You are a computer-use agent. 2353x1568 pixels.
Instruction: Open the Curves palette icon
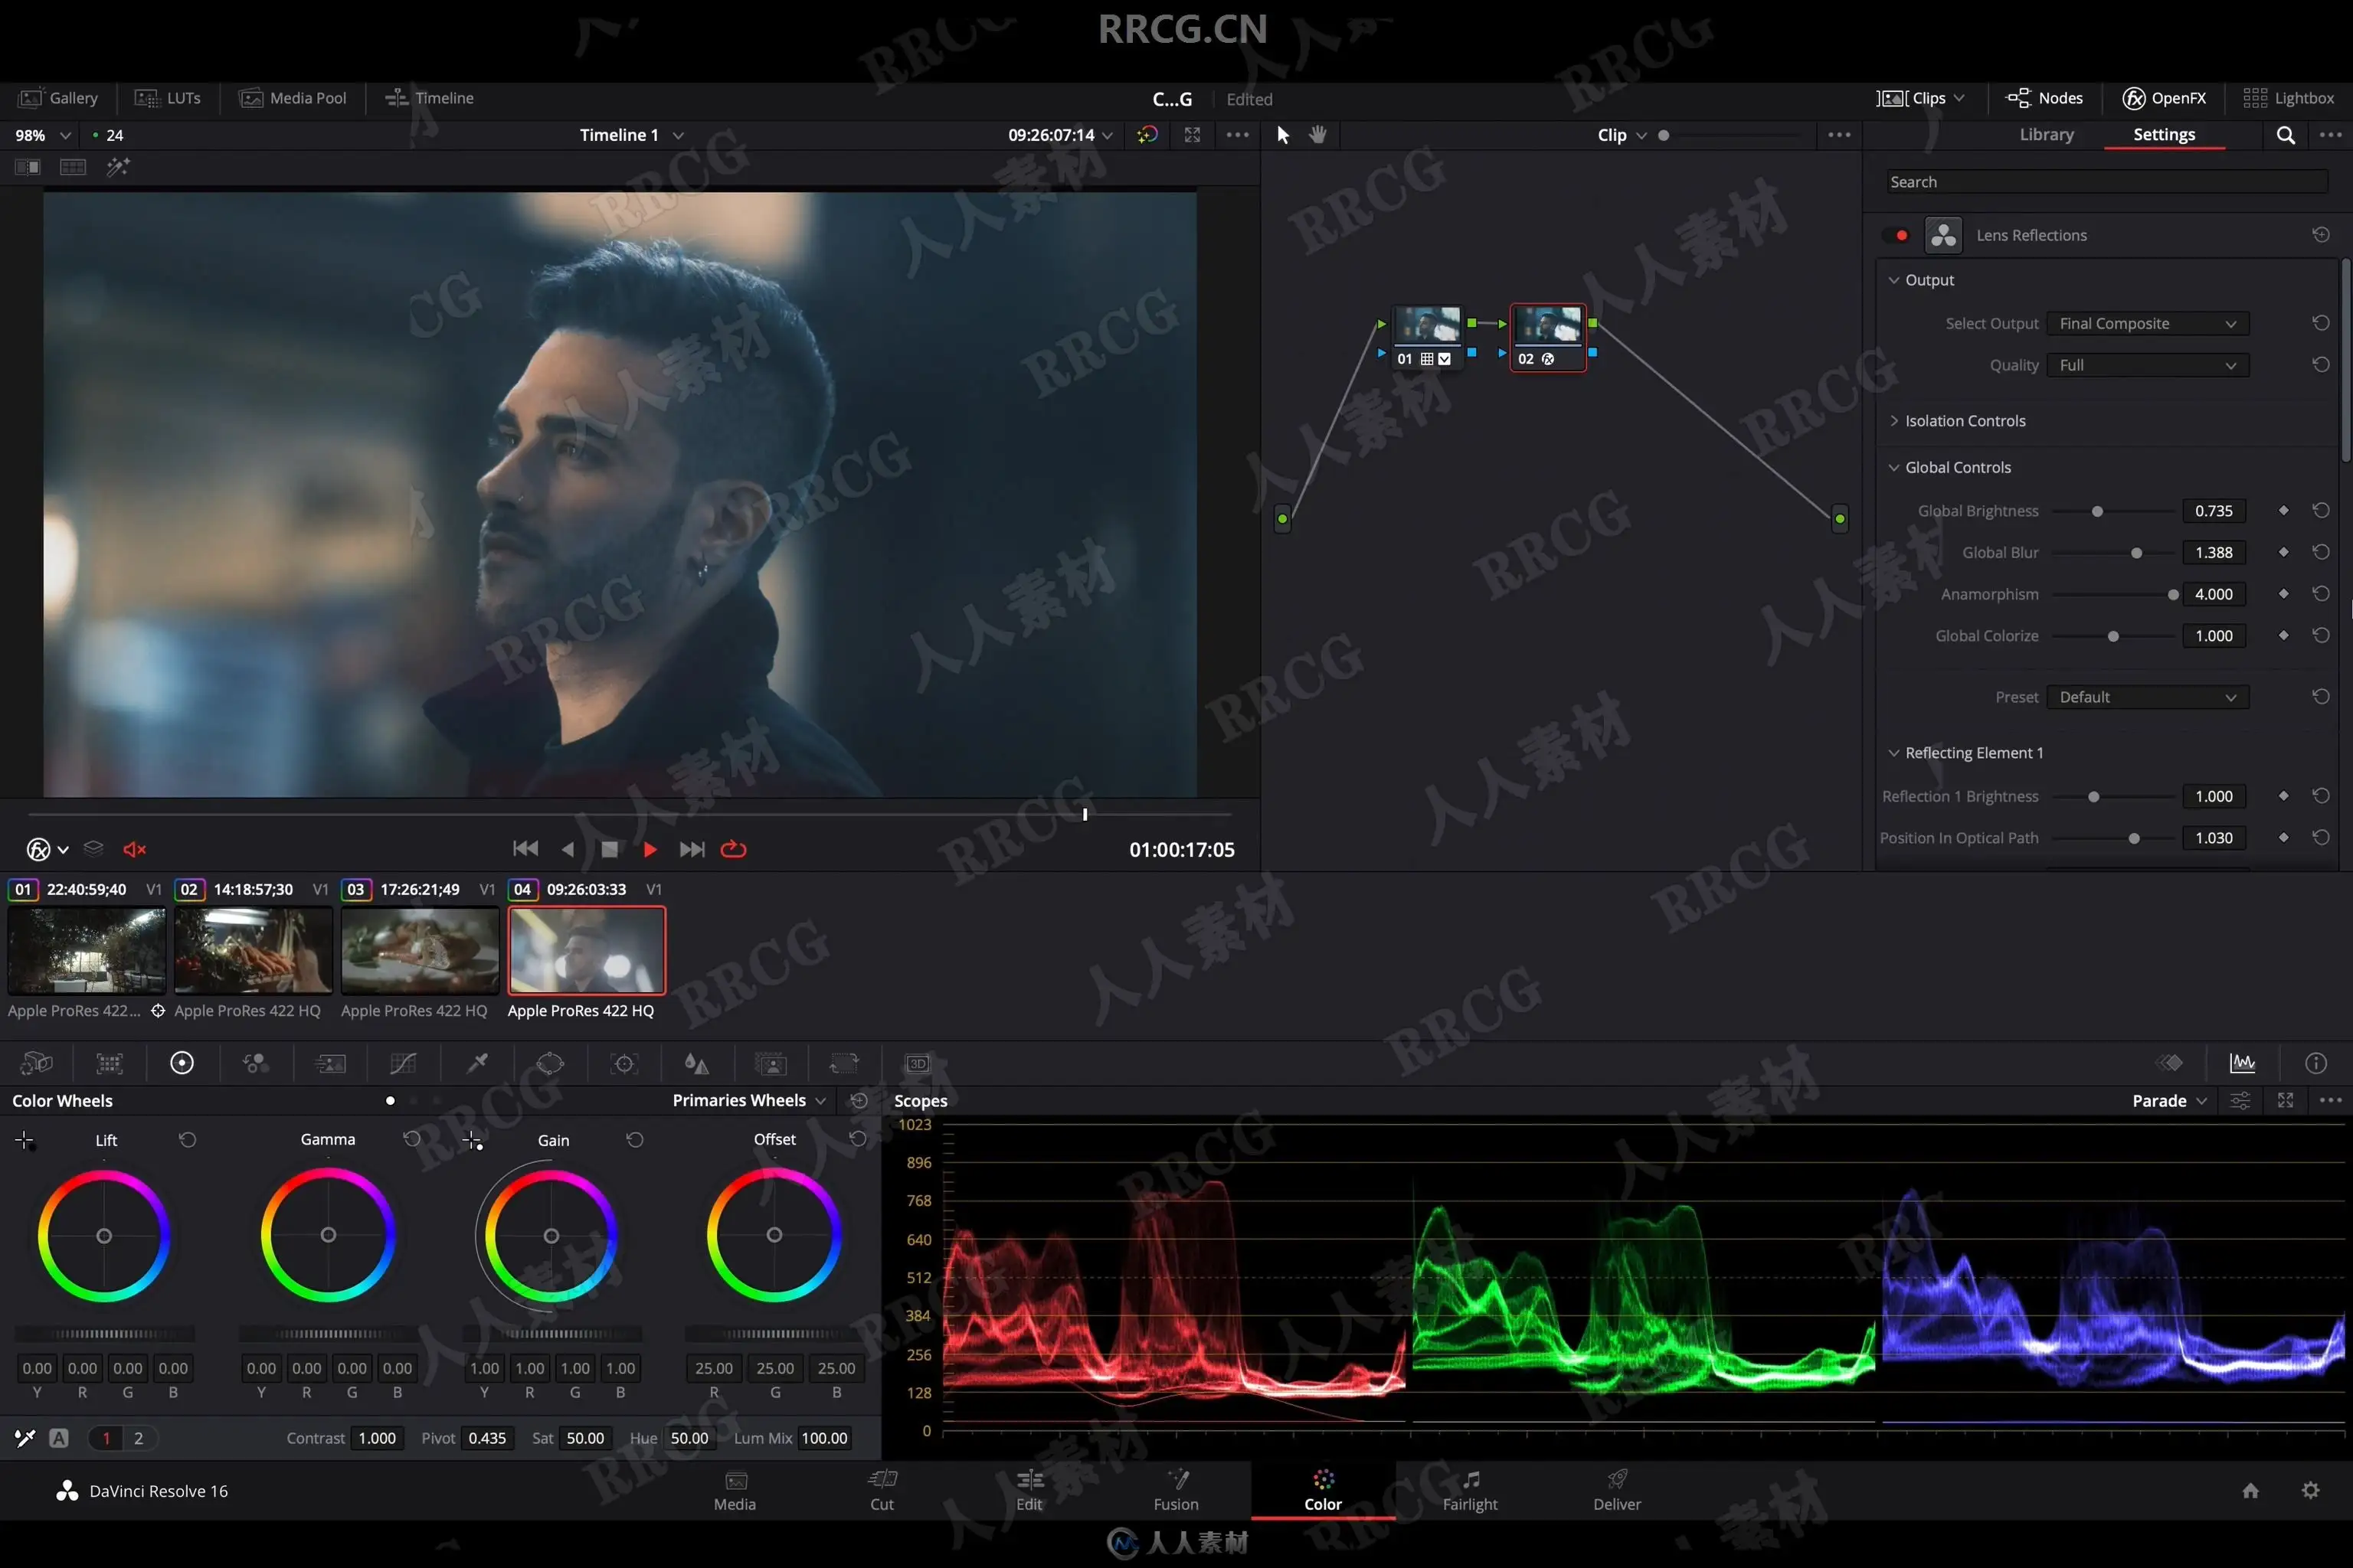tap(403, 1063)
